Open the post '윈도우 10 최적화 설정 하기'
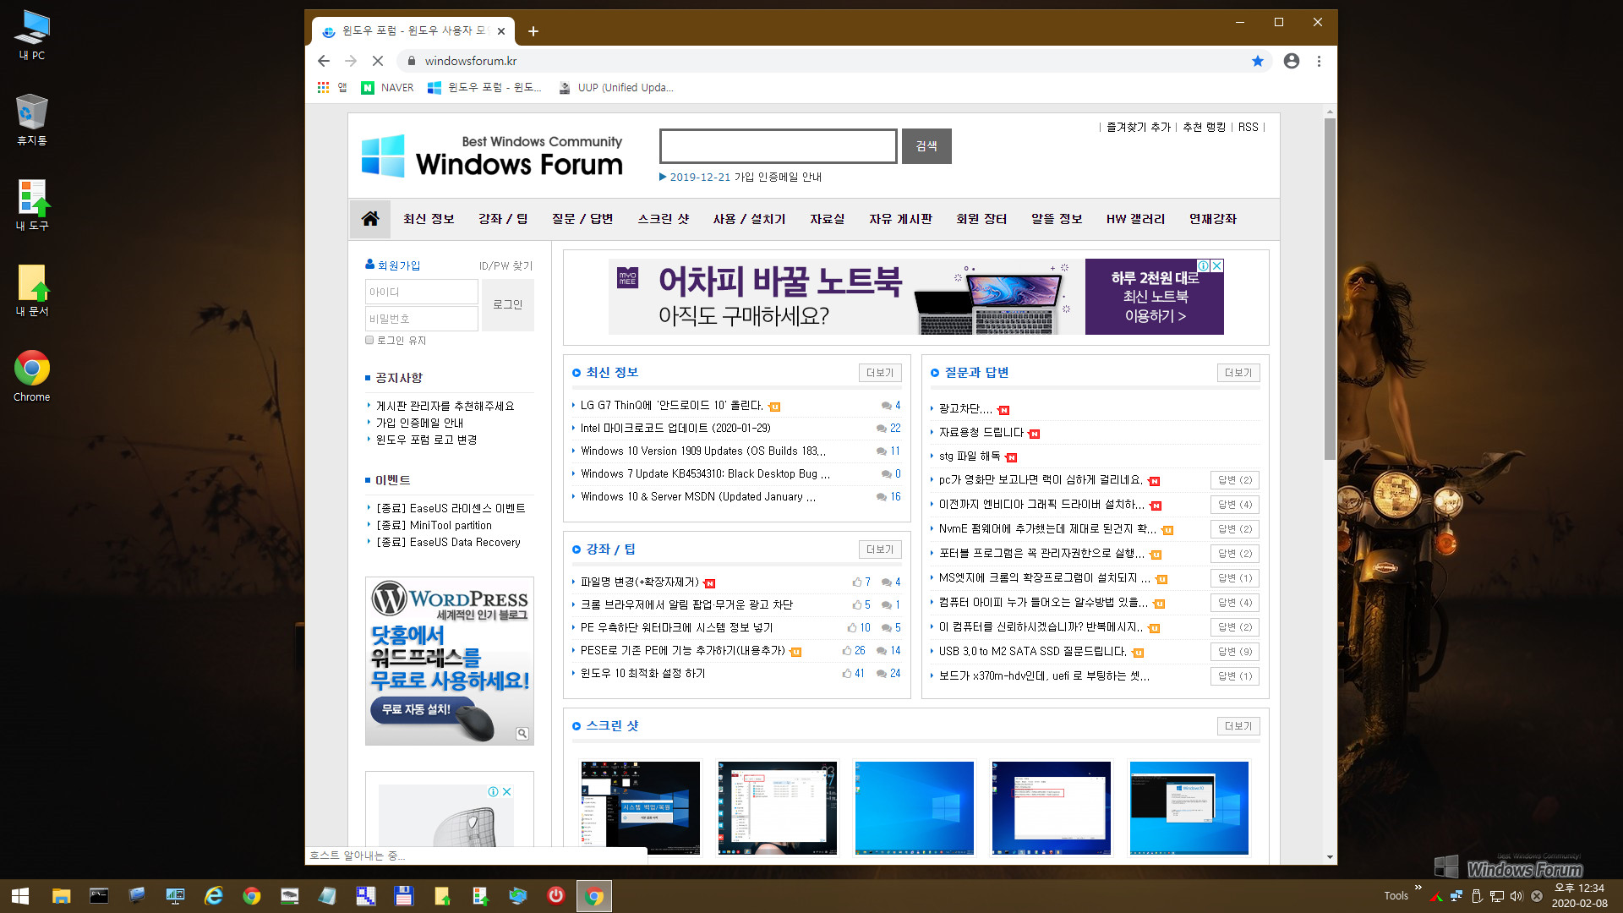The height and width of the screenshot is (913, 1623). (x=642, y=674)
